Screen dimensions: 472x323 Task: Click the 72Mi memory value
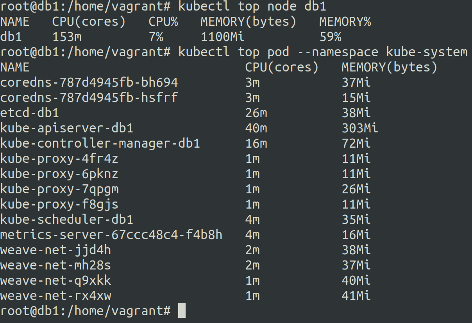[x=356, y=143]
